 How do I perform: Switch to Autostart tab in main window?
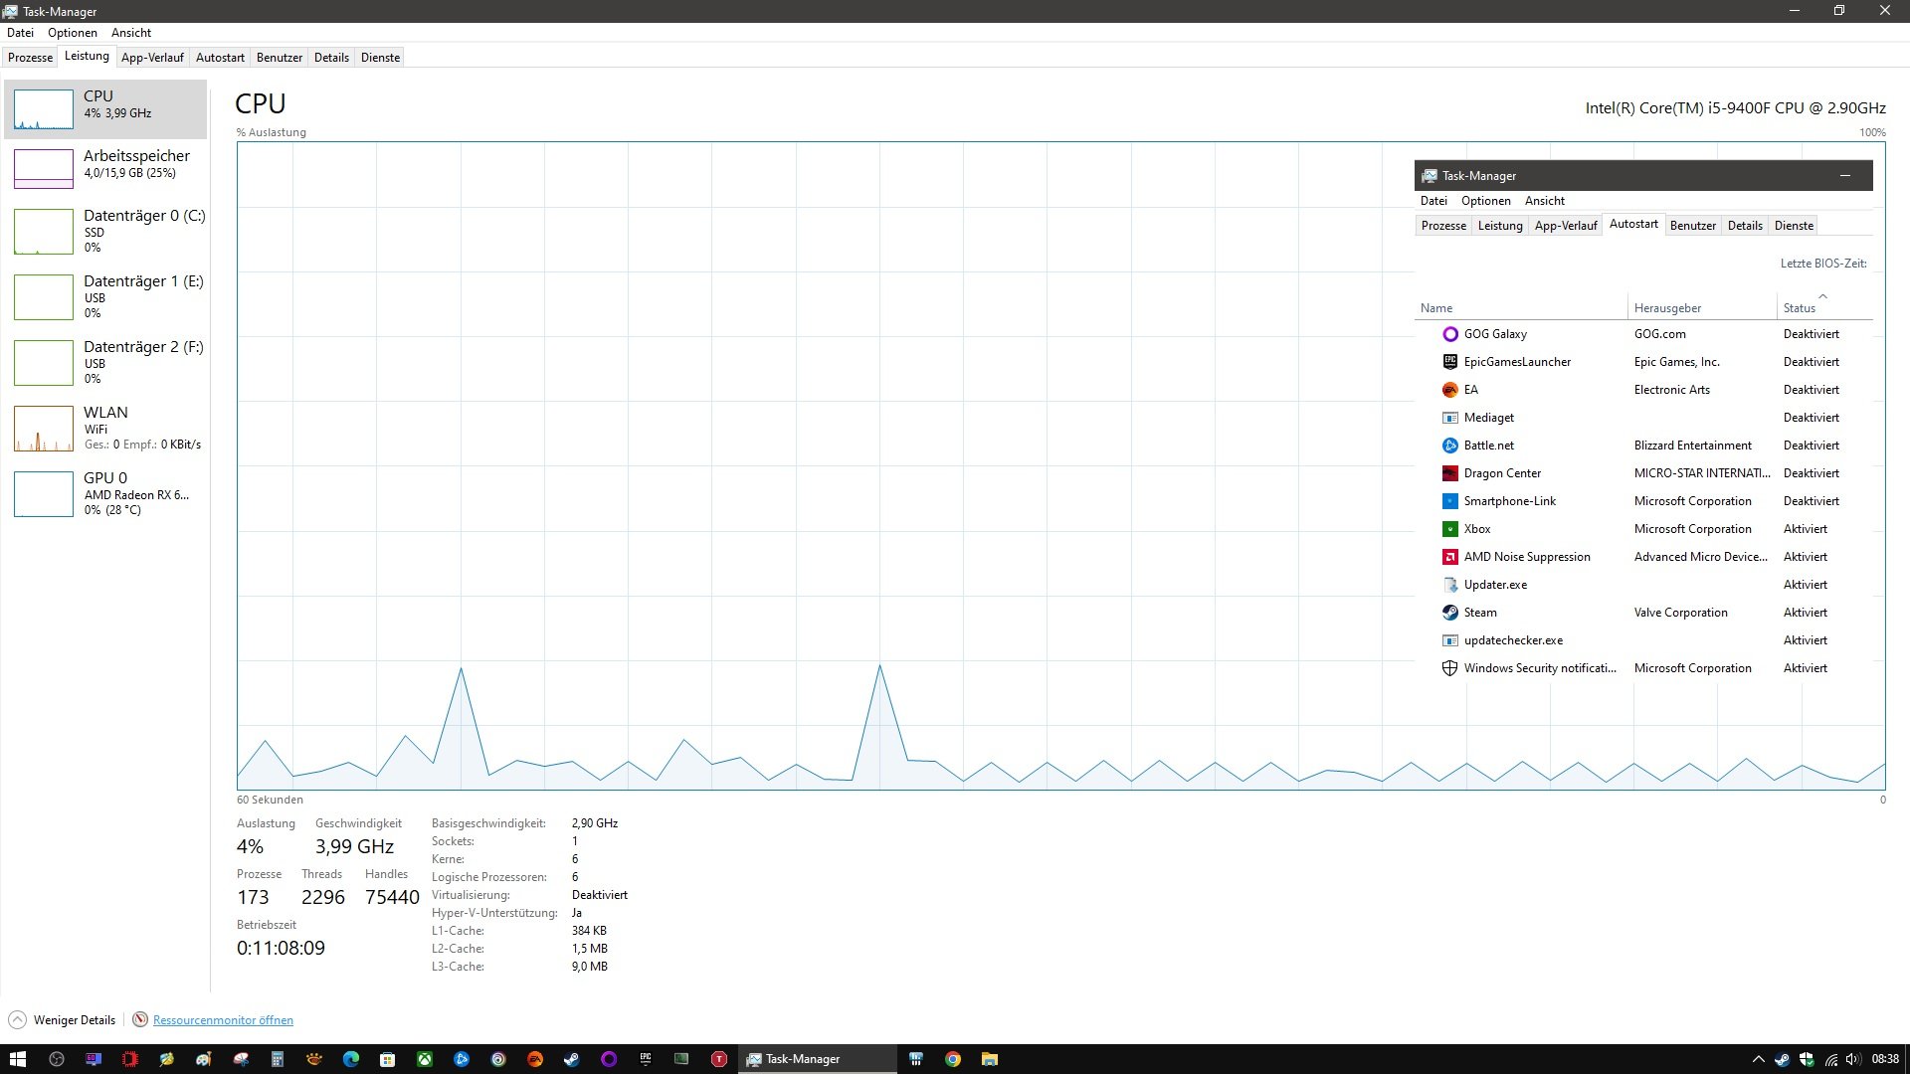pos(220,58)
